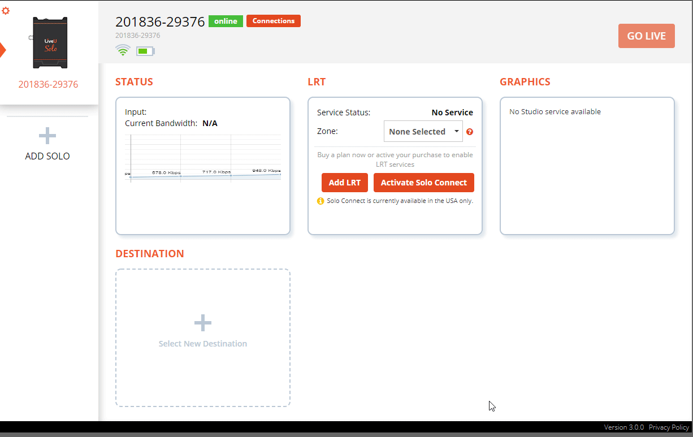This screenshot has height=437, width=693.
Task: Click the 201836-29376 device name in sidebar
Action: tap(48, 84)
